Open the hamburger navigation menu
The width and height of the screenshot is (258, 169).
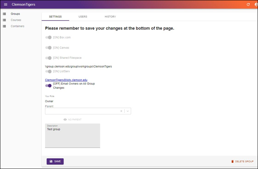coord(6,4)
